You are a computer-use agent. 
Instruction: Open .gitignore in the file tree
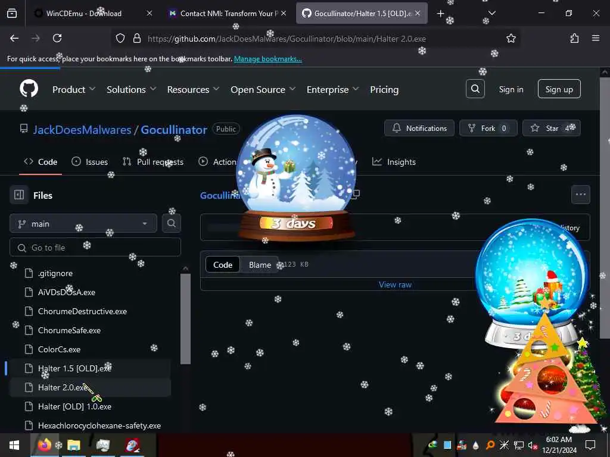pyautogui.click(x=55, y=273)
